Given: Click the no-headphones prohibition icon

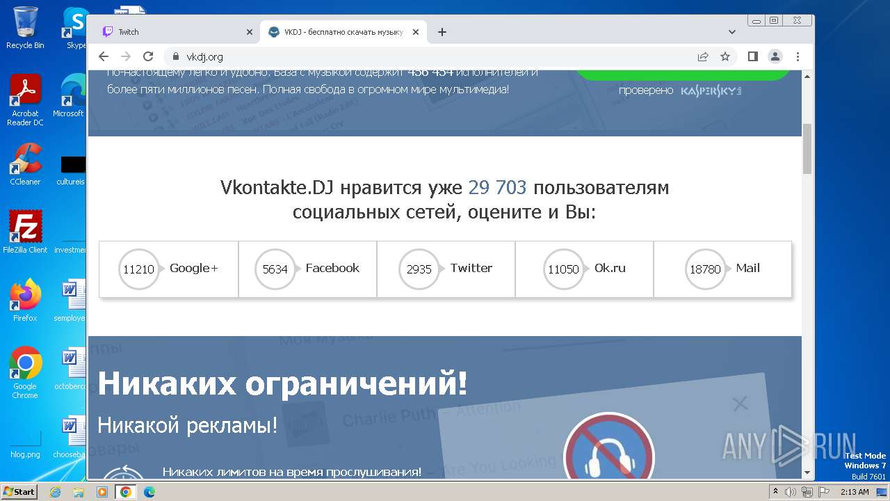Looking at the screenshot, I should tap(609, 446).
